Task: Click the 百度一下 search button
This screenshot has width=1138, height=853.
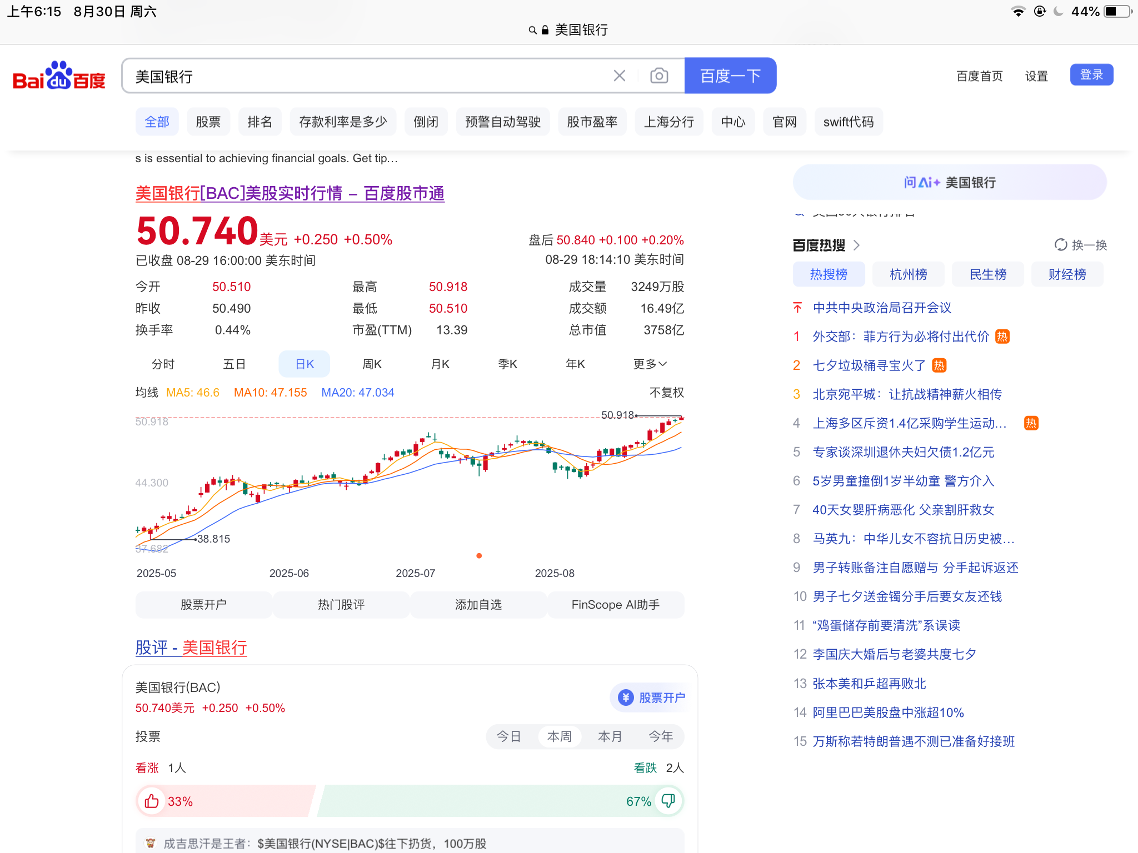Action: pyautogui.click(x=730, y=76)
